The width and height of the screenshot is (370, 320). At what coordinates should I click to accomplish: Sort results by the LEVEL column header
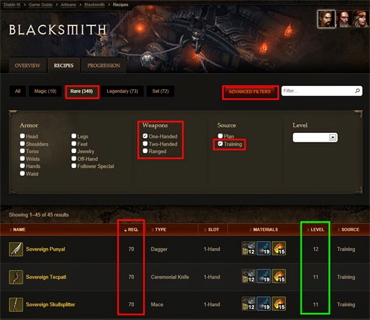(315, 230)
